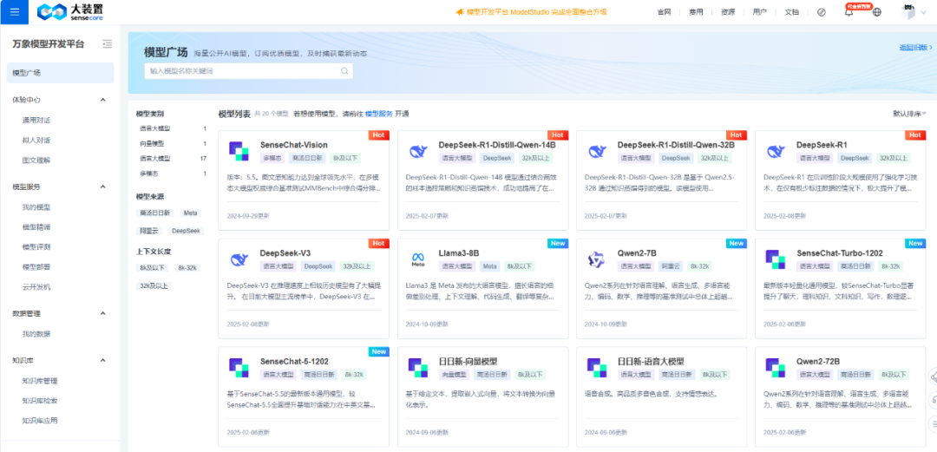
Task: Collapse the sidebar using the fold icon
Action: click(107, 43)
